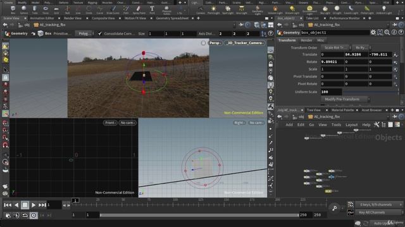This screenshot has width=405, height=227.
Task: Open Modify Pre-Transform dropdown
Action: tap(346, 99)
